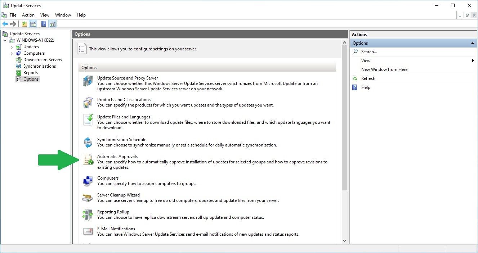Click the MMC system menu icon beside File

tap(4, 15)
